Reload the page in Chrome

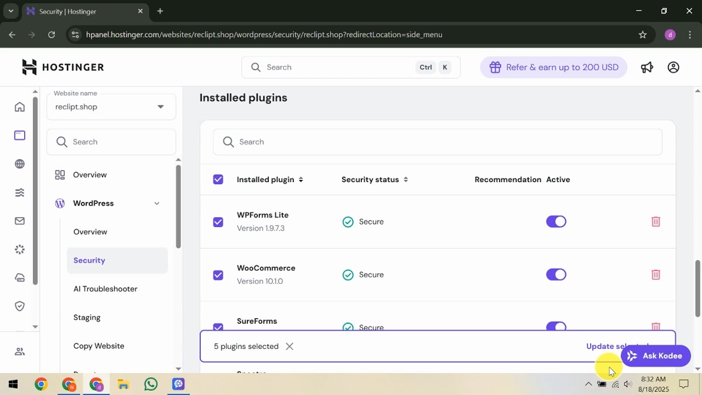(x=52, y=35)
